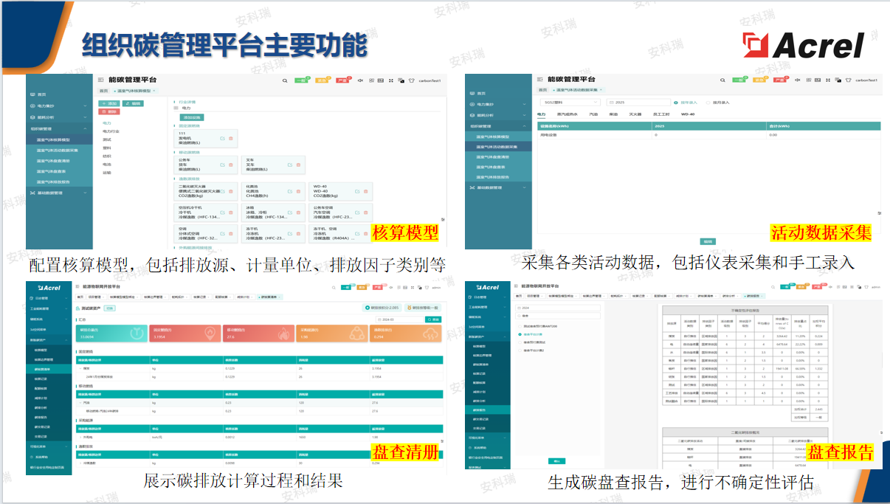
Task: Click the 2024 year field in 盘查报告 panel
Action: click(557, 307)
